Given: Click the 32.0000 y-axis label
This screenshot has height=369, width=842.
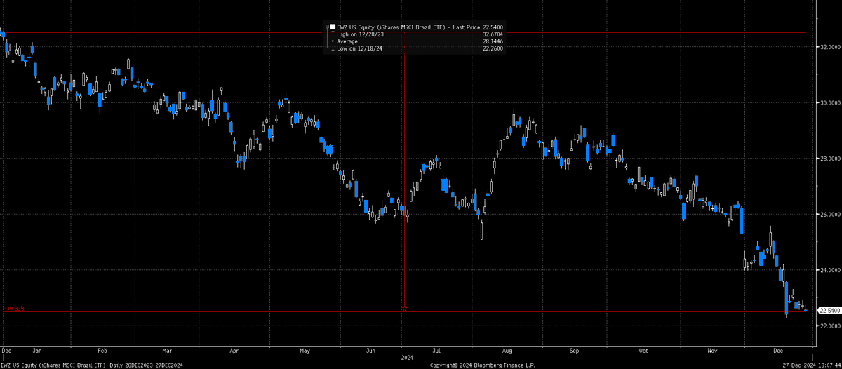Looking at the screenshot, I should [x=830, y=47].
